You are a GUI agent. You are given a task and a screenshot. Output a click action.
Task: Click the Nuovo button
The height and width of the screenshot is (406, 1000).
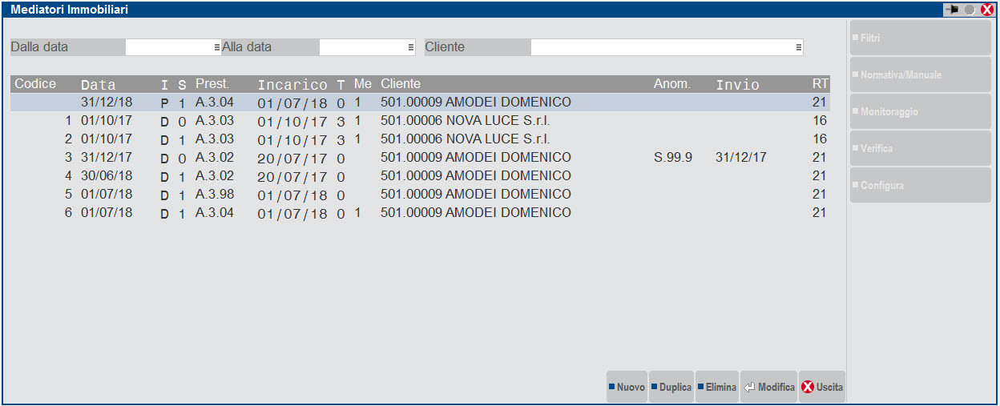click(x=626, y=387)
